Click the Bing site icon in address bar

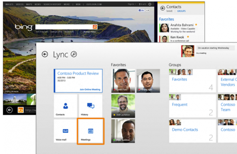coord(21,110)
